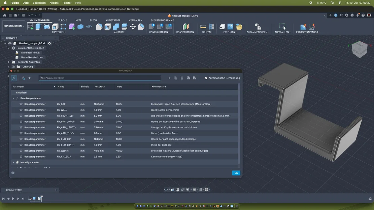Expand the Benannte Ansichten folder

tap(9, 62)
